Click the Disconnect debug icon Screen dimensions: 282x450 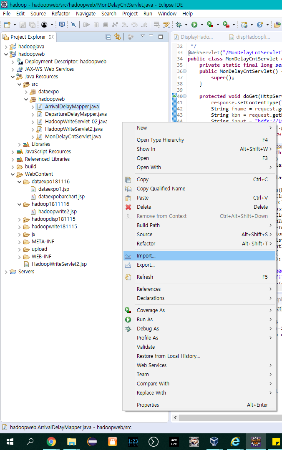click(115, 25)
